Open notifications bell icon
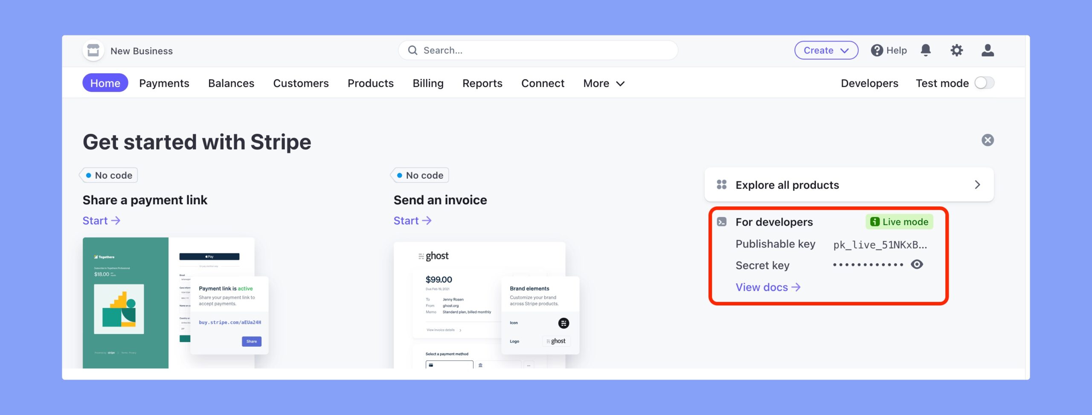Screen dimensions: 1092x415 926,50
